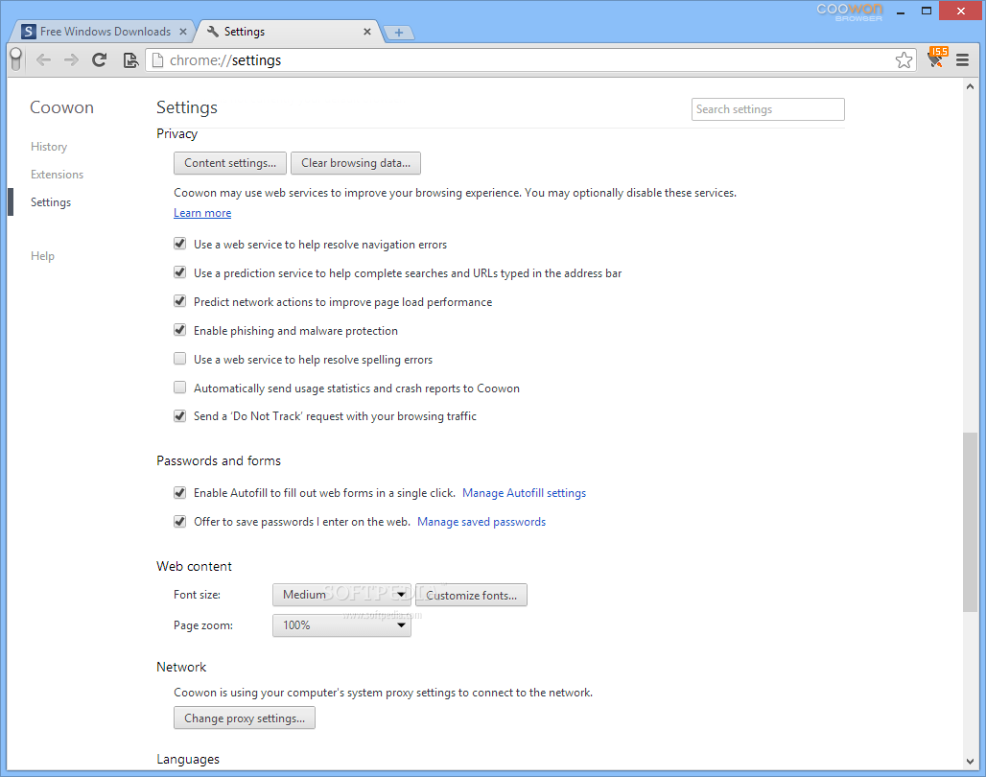Close the Free Windows Downloads tab

coord(183,32)
